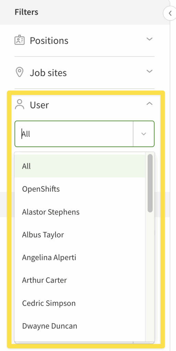
Task: Click the user list scrollbar thumb
Action: (x=150, y=183)
